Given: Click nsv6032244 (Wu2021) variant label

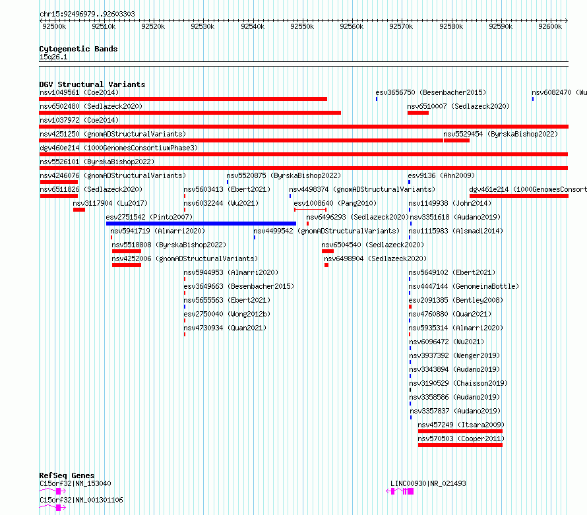Looking at the screenshot, I should click(221, 203).
